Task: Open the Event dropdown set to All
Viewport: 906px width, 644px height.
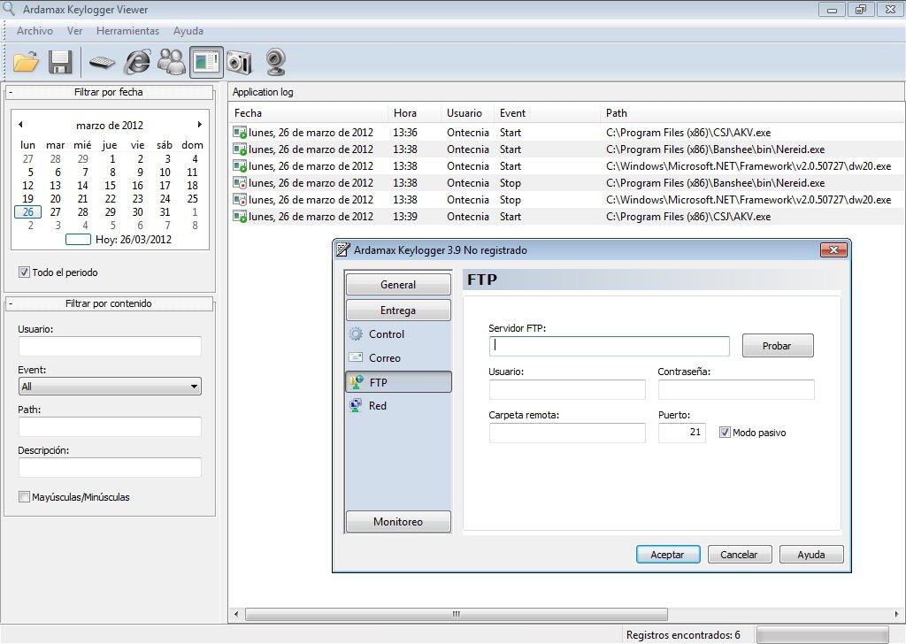Action: coord(110,386)
